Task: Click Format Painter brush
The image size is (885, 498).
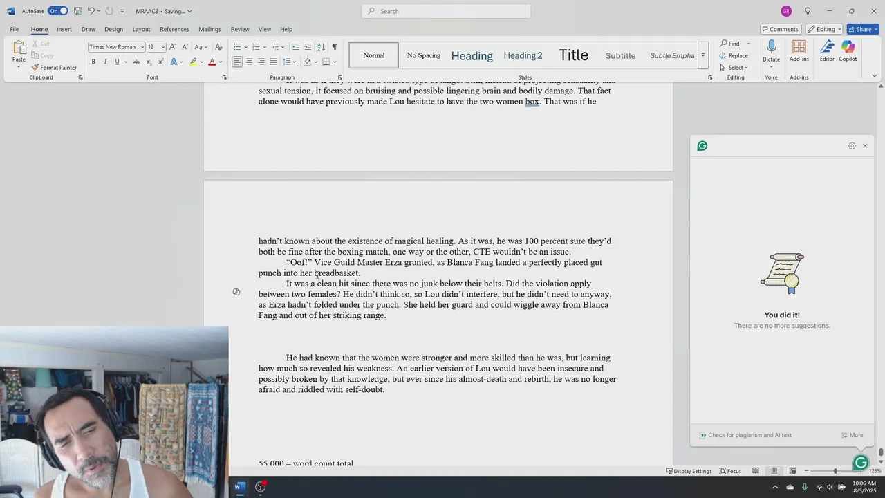Action: click(x=54, y=68)
